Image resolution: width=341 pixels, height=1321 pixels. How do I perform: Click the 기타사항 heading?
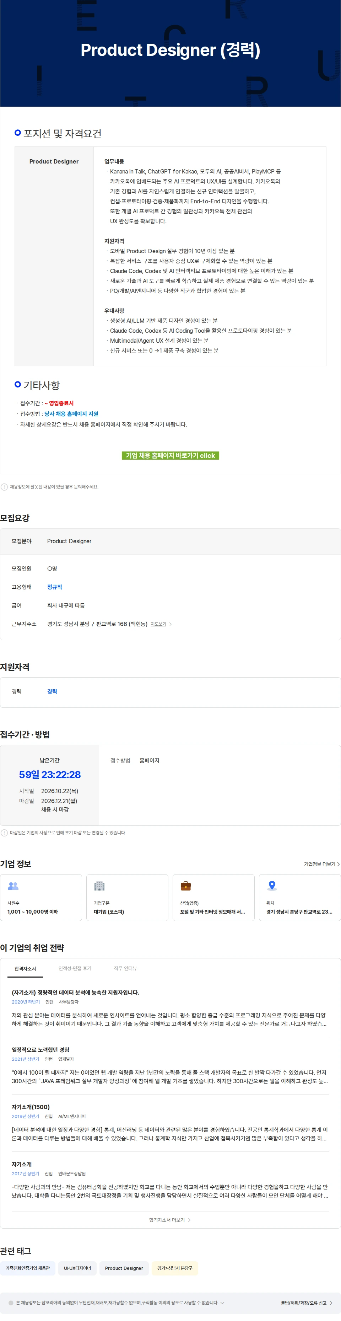point(42,385)
